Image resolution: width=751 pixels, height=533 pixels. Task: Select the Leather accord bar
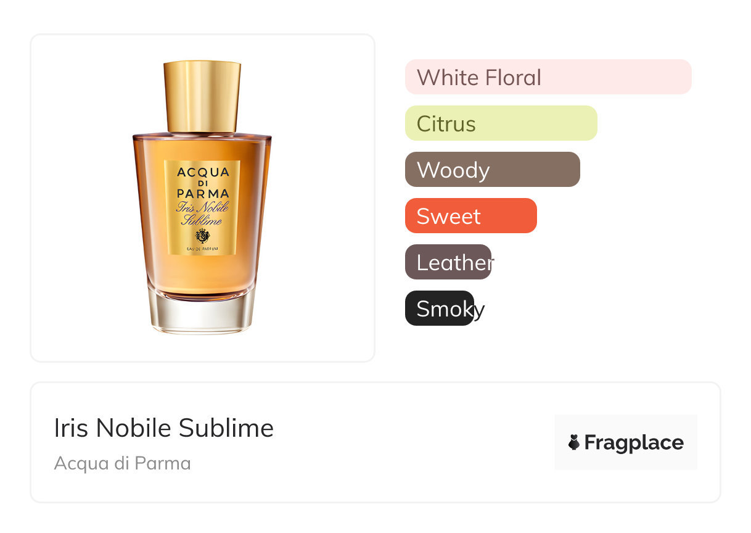coord(448,262)
